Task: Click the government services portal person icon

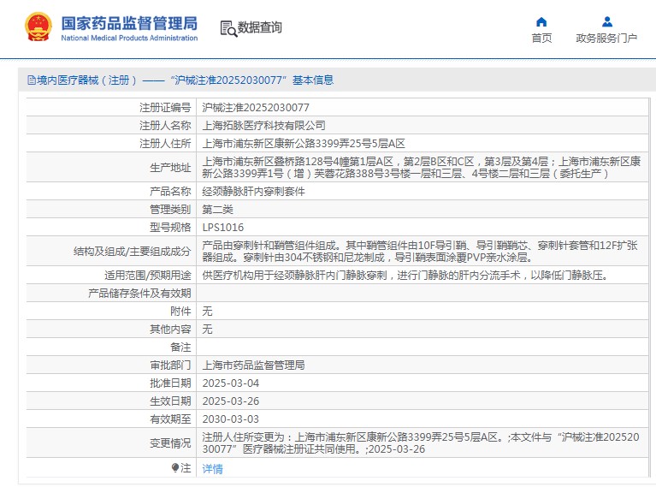Action: (x=606, y=21)
